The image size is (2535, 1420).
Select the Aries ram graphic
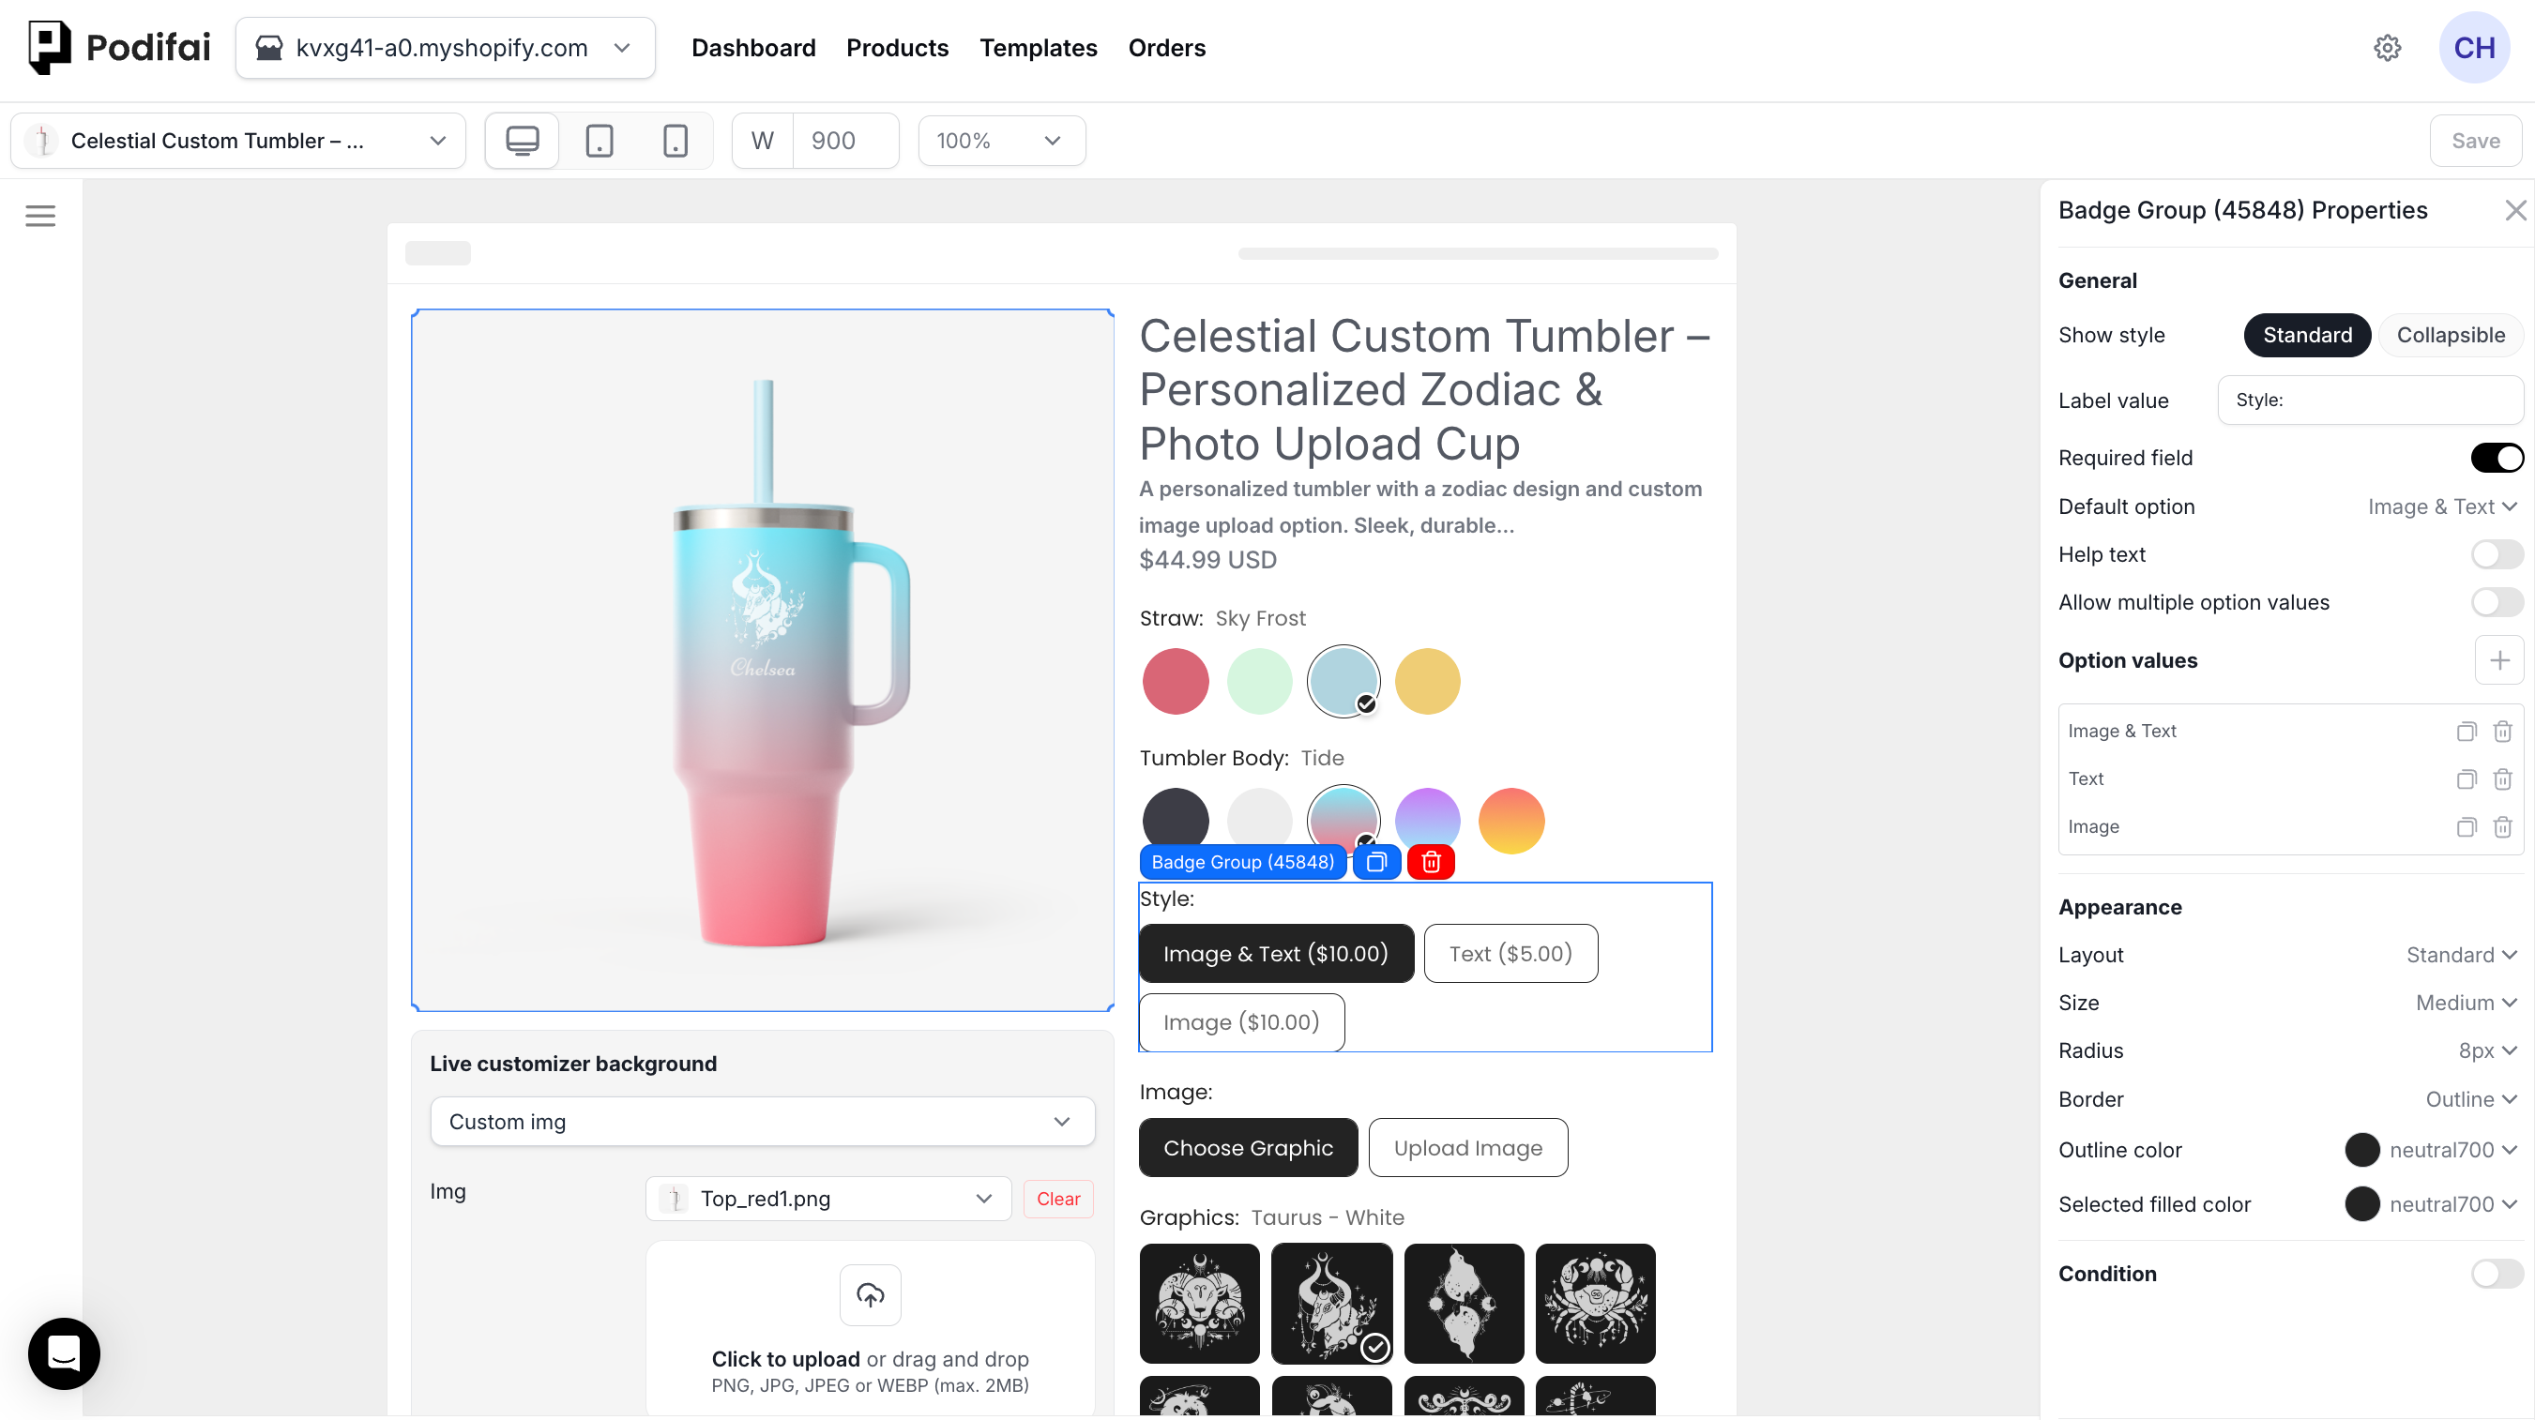coord(1199,1303)
